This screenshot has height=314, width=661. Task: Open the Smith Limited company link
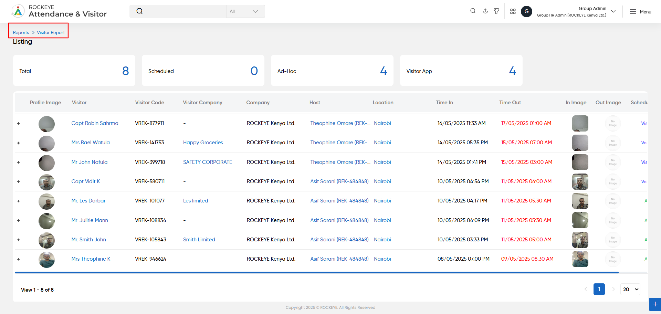(199, 240)
